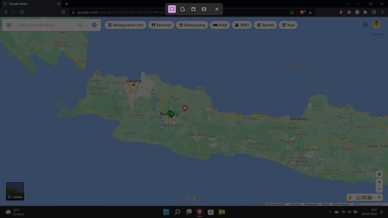Open the Persyaratan link
This screenshot has width=388, height=218.
pyautogui.click(x=311, y=204)
